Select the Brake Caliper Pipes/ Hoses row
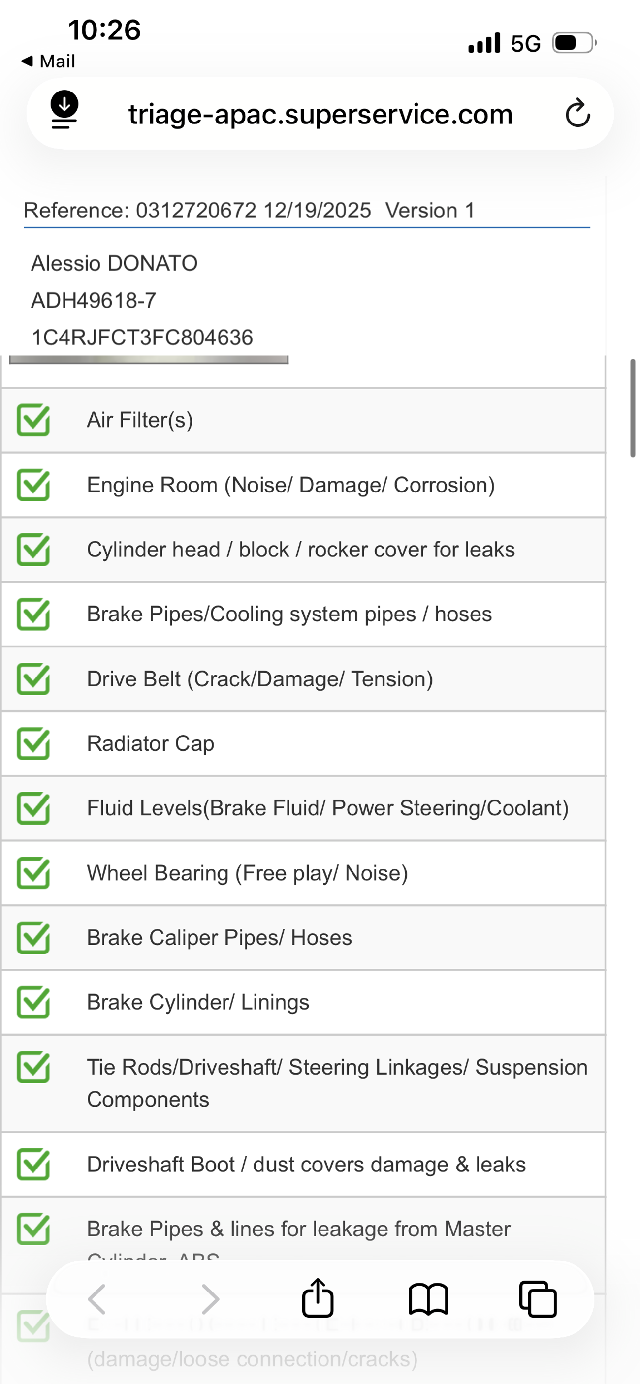Screen dimensions: 640x1384 click(x=220, y=938)
